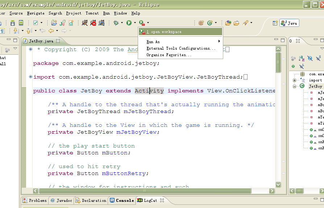Click the Open Perspective icon
324x208 pixels.
pos(275,23)
